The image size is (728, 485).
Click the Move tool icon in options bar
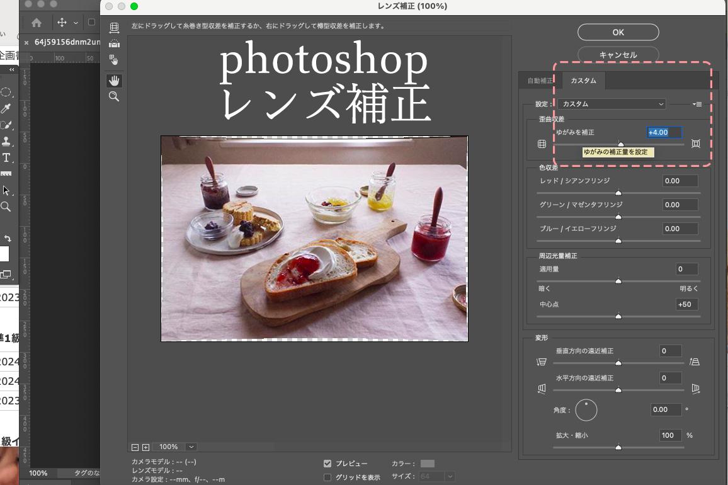[x=62, y=22]
